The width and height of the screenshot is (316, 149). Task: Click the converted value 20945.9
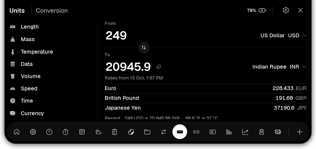[128, 67]
